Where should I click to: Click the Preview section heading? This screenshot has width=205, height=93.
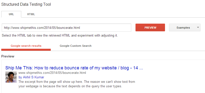(x=8, y=56)
